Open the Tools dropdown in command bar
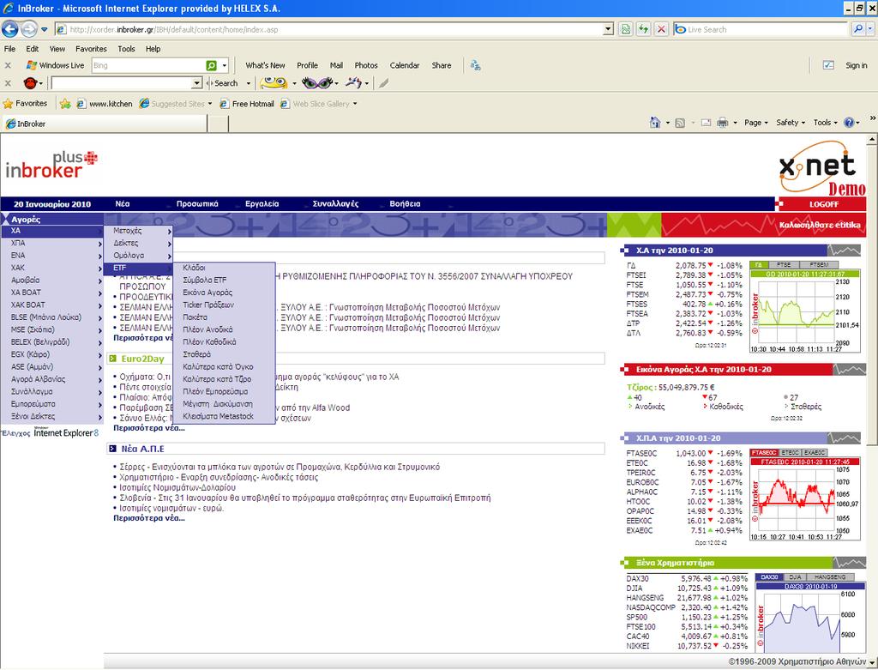878x670 pixels. coord(826,123)
